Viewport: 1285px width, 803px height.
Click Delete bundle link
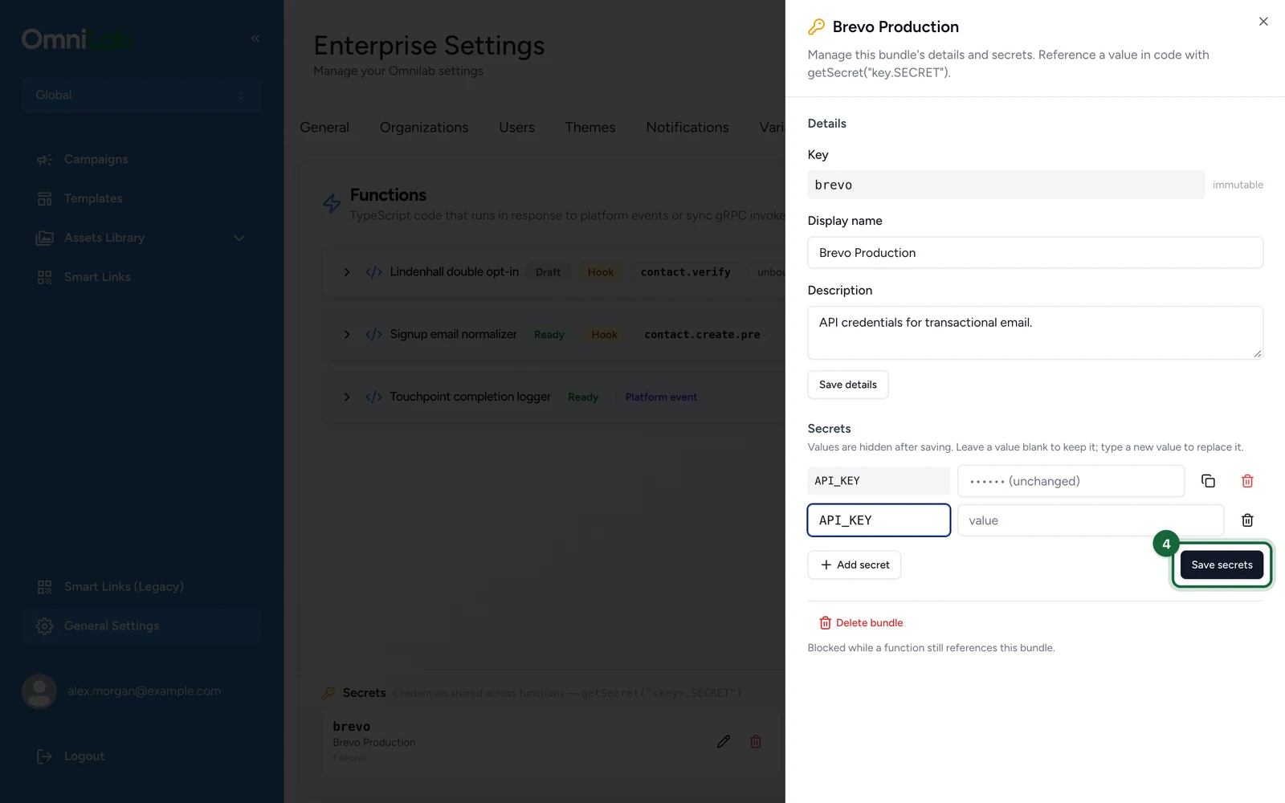click(x=861, y=622)
